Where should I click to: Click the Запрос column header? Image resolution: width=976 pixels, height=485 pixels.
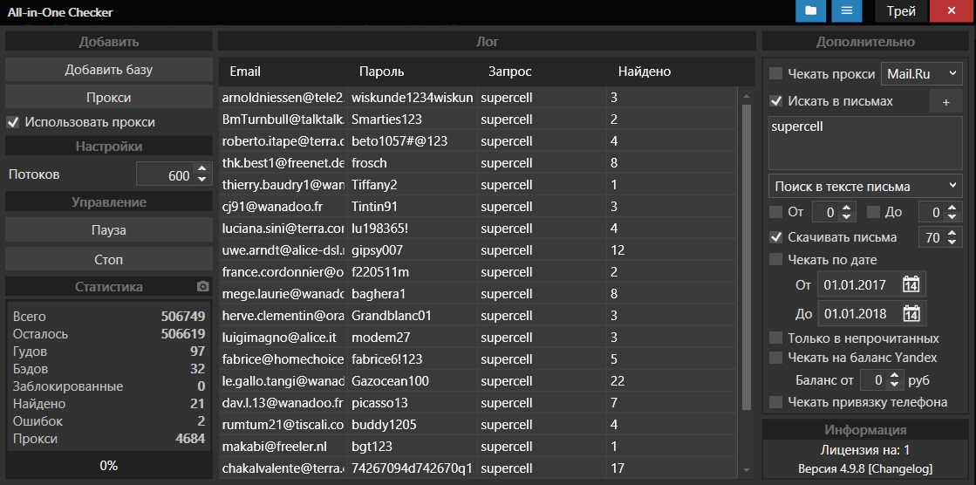(x=509, y=72)
